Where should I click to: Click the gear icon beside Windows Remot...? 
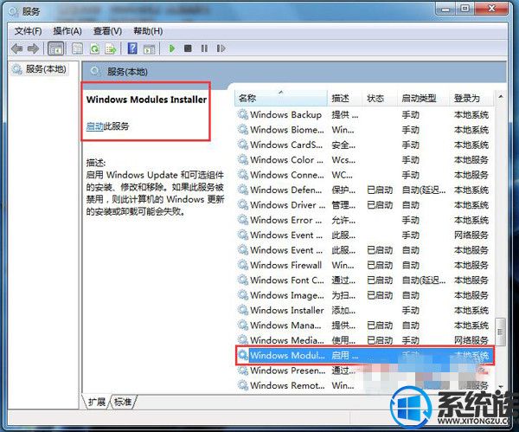click(242, 385)
